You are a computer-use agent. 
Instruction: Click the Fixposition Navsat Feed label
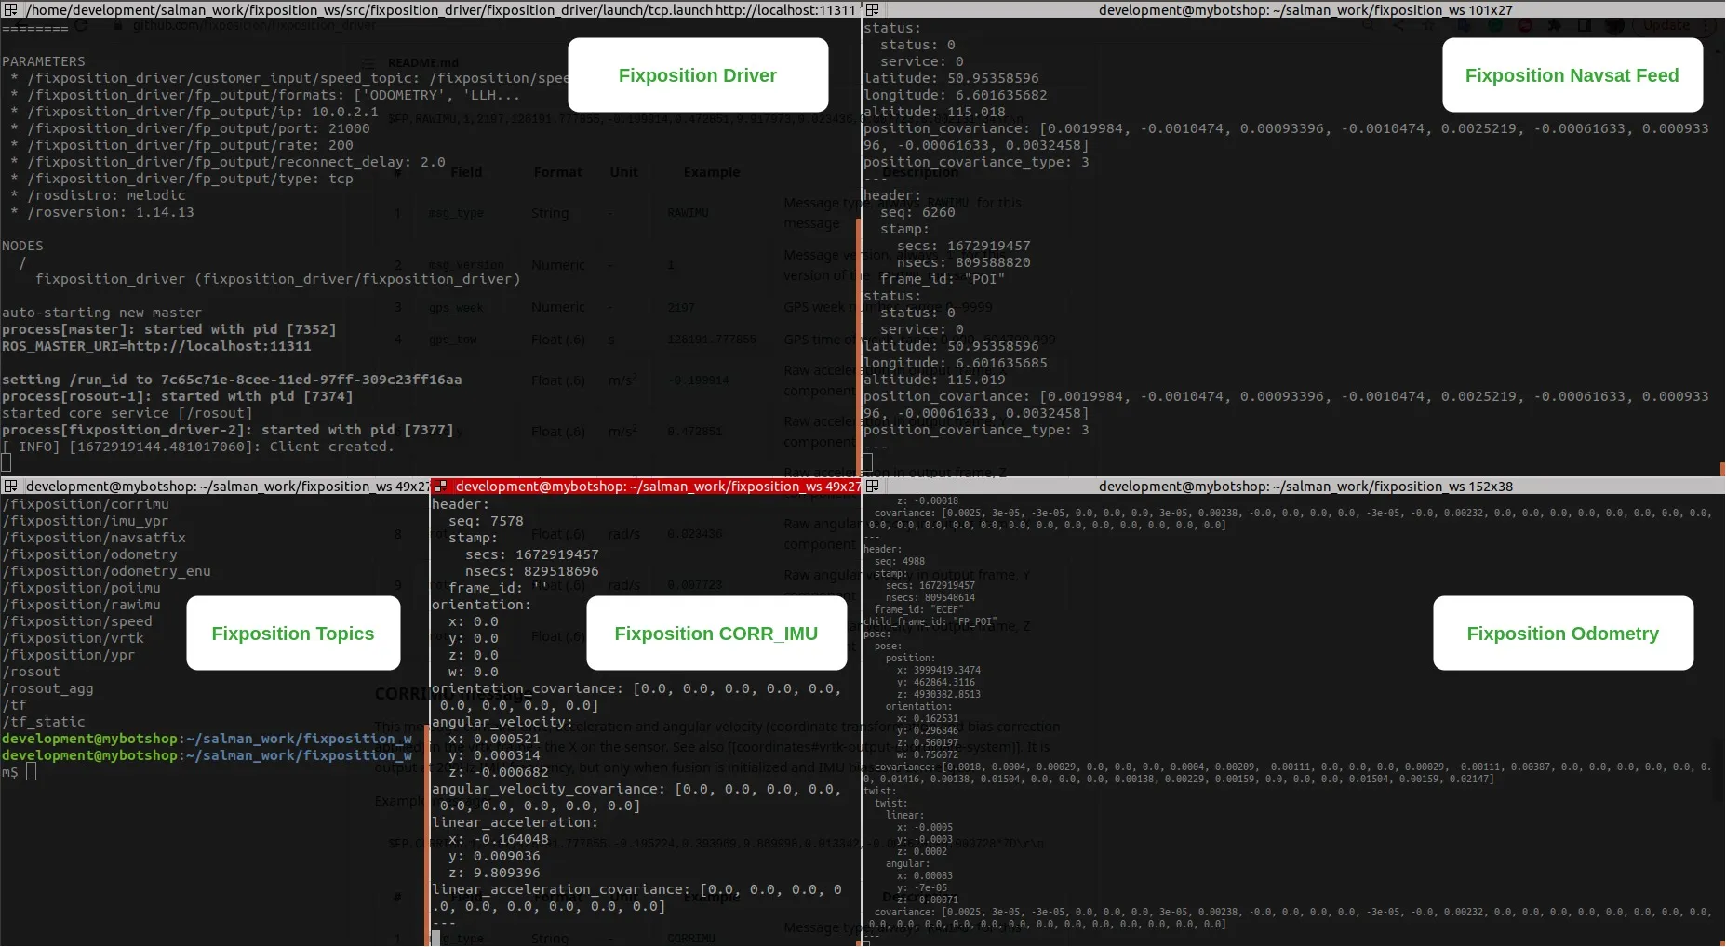click(1572, 75)
